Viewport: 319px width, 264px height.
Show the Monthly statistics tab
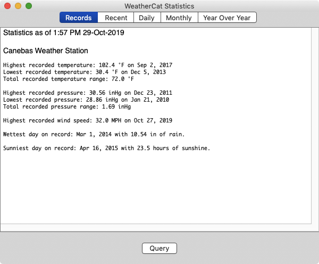pos(179,18)
